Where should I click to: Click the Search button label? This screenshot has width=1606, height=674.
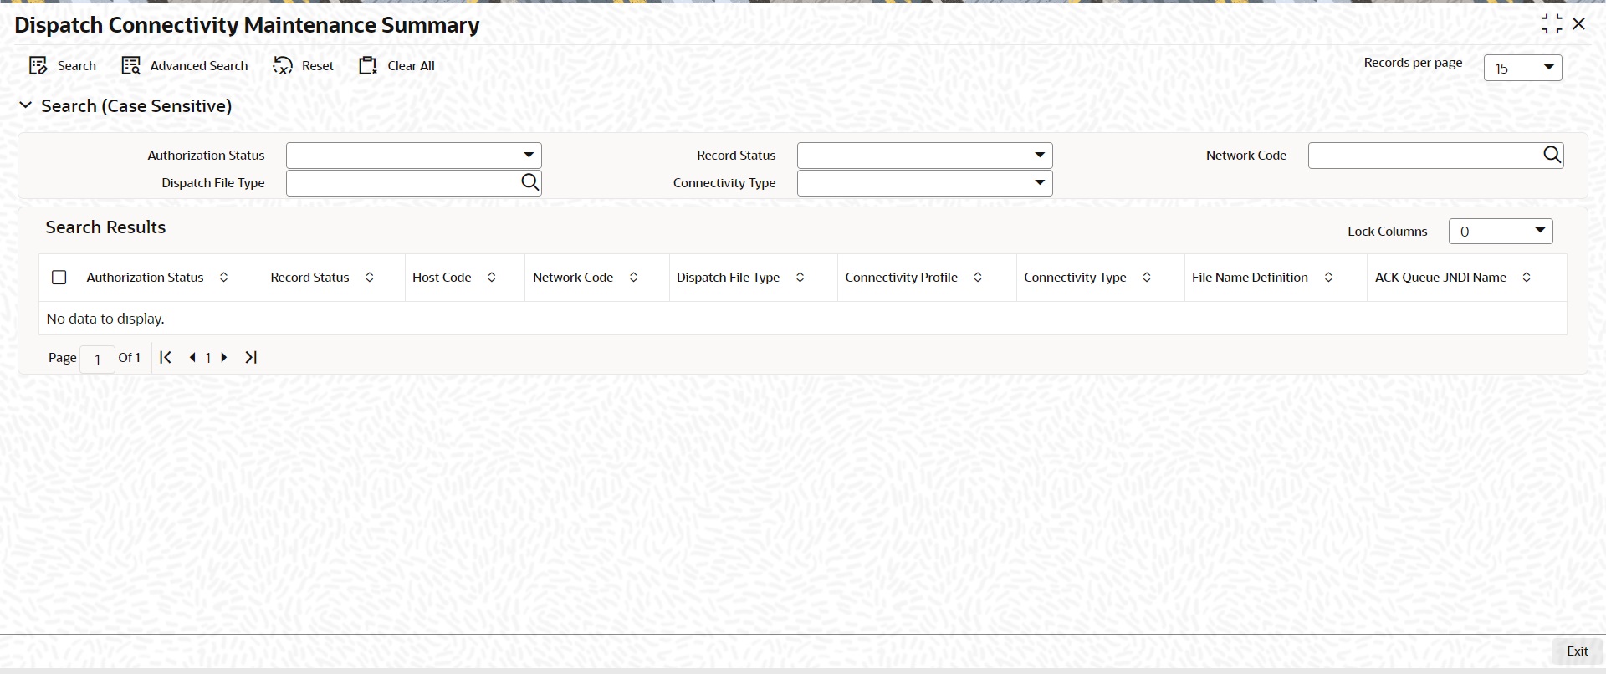coord(77,66)
